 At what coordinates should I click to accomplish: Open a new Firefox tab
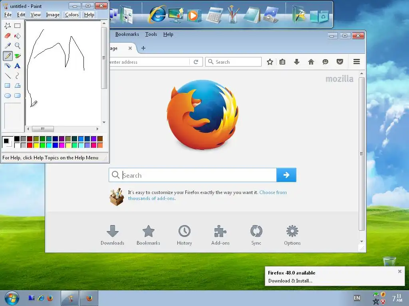coord(143,48)
